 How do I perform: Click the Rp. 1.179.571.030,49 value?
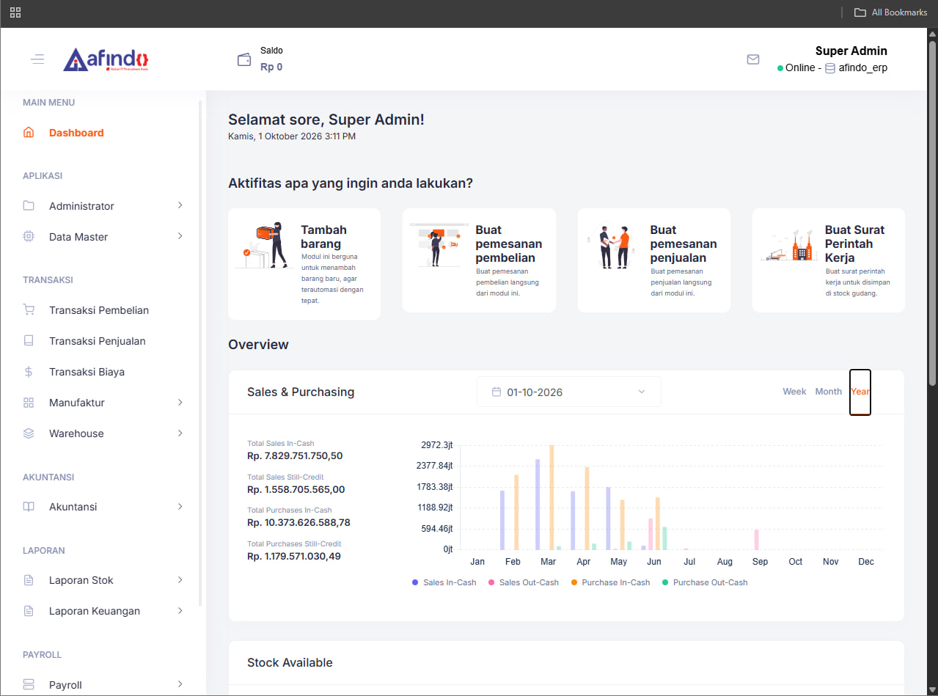294,556
